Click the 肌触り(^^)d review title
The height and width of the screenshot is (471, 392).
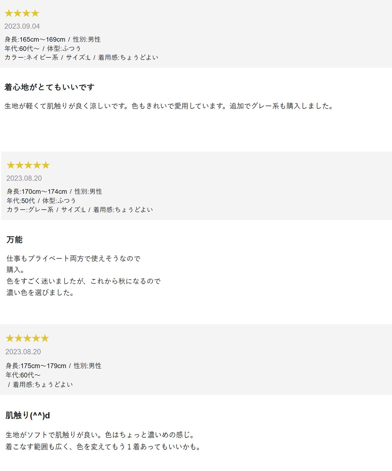[x=28, y=415]
